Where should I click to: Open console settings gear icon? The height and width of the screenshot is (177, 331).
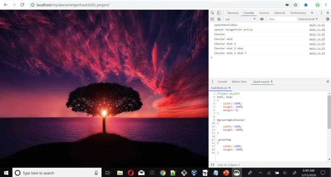click(x=328, y=19)
